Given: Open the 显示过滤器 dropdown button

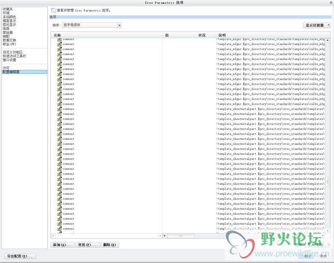Looking at the screenshot, I should pyautogui.click(x=316, y=25).
